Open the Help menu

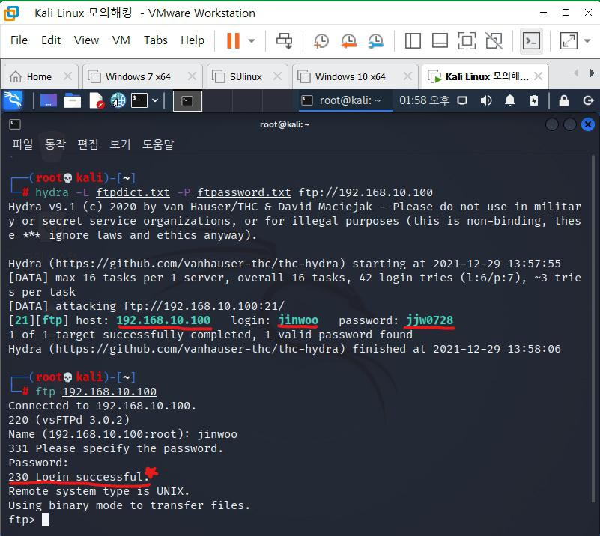(x=193, y=40)
